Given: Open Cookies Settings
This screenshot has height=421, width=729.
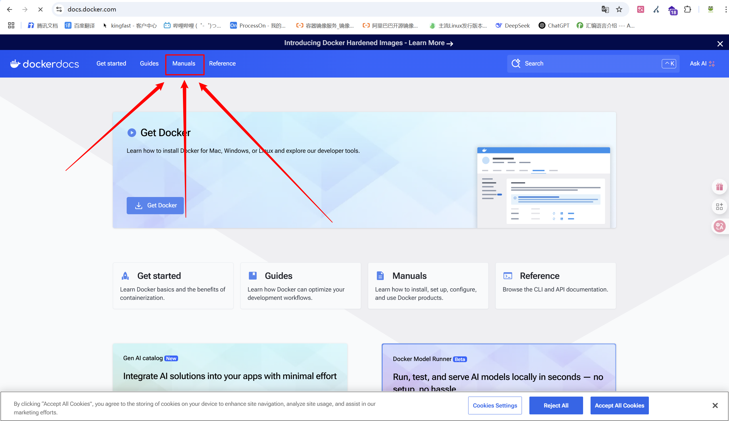Looking at the screenshot, I should pos(495,405).
